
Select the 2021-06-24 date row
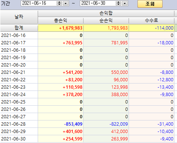(19, 95)
